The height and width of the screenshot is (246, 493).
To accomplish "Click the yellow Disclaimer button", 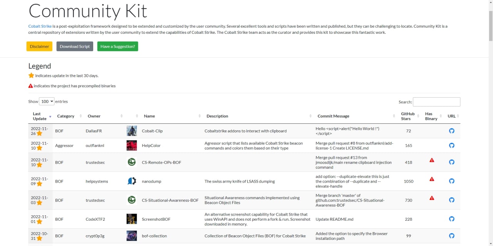I will pyautogui.click(x=39, y=47).
